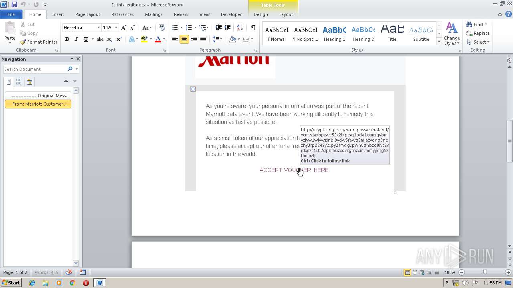This screenshot has width=513, height=288.
Task: Select Print Layout view button
Action: tap(407, 272)
